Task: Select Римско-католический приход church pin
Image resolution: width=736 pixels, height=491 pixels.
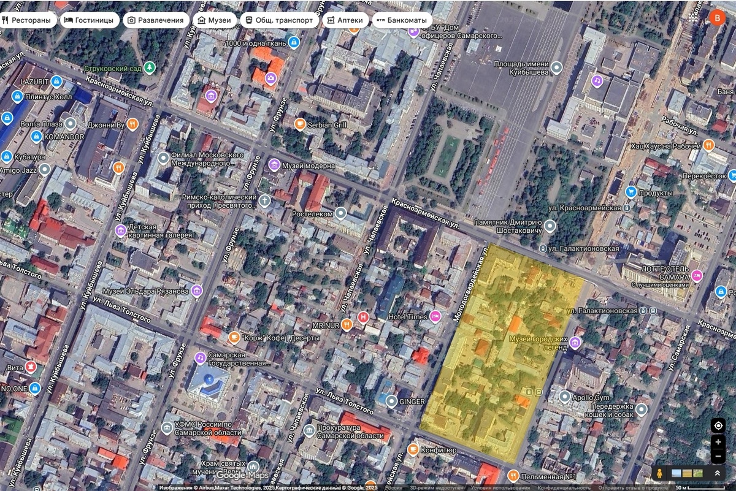Action: (264, 201)
